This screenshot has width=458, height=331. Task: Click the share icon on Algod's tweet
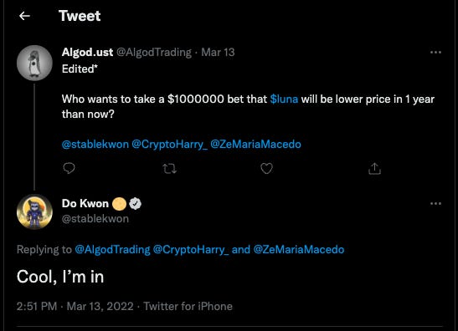point(374,168)
